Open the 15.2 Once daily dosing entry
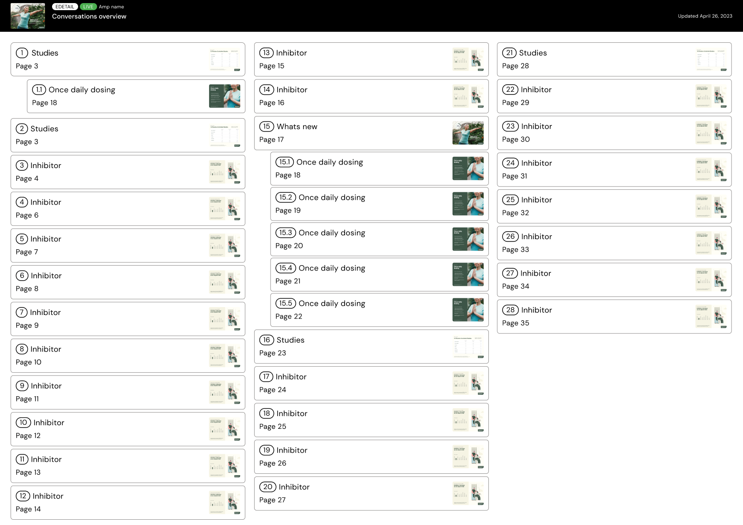The image size is (743, 525). pyautogui.click(x=353, y=204)
